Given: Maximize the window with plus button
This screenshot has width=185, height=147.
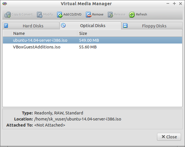Looking at the screenshot, I should tap(174, 3).
